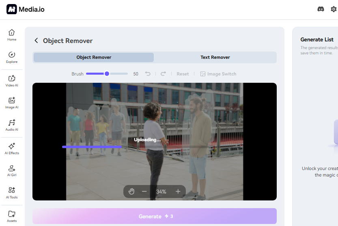The height and width of the screenshot is (226, 338).
Task: Click the image canvas with people
Action: click(x=155, y=142)
